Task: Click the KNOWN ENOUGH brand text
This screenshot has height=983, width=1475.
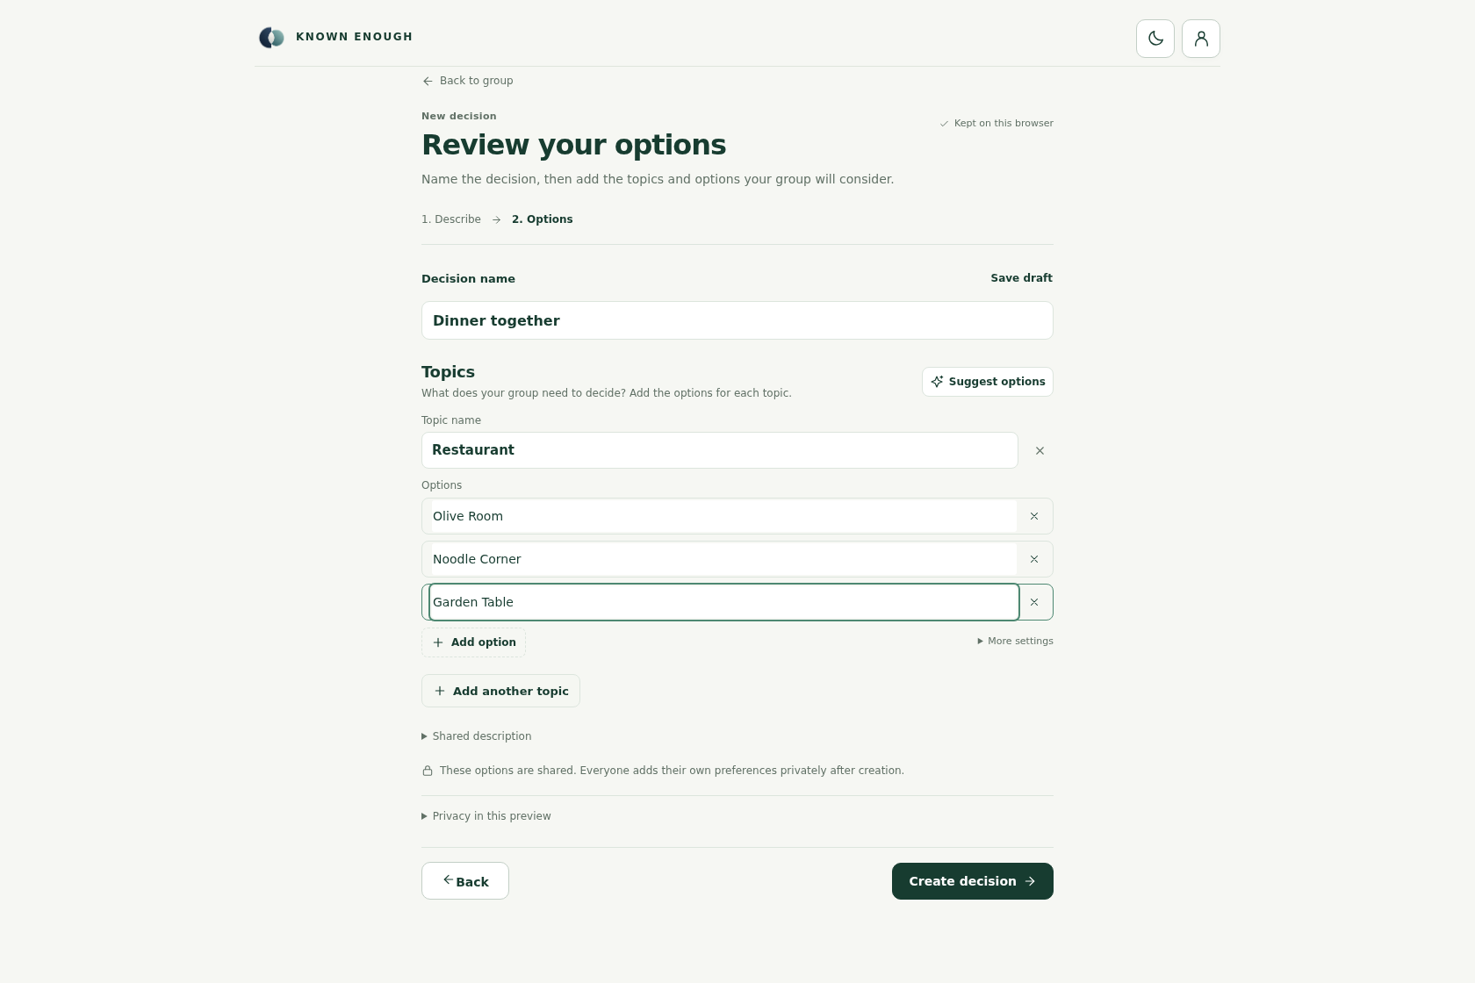Action: 355,37
